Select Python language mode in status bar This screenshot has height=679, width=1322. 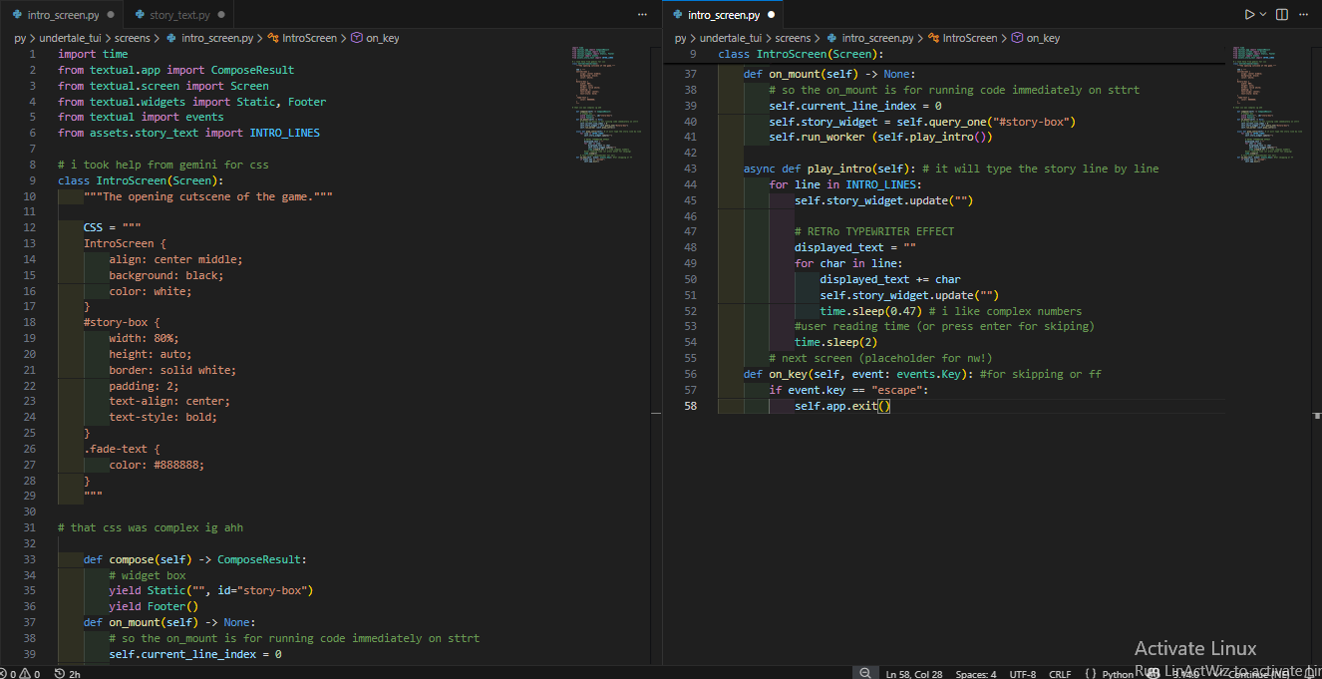(x=1118, y=674)
